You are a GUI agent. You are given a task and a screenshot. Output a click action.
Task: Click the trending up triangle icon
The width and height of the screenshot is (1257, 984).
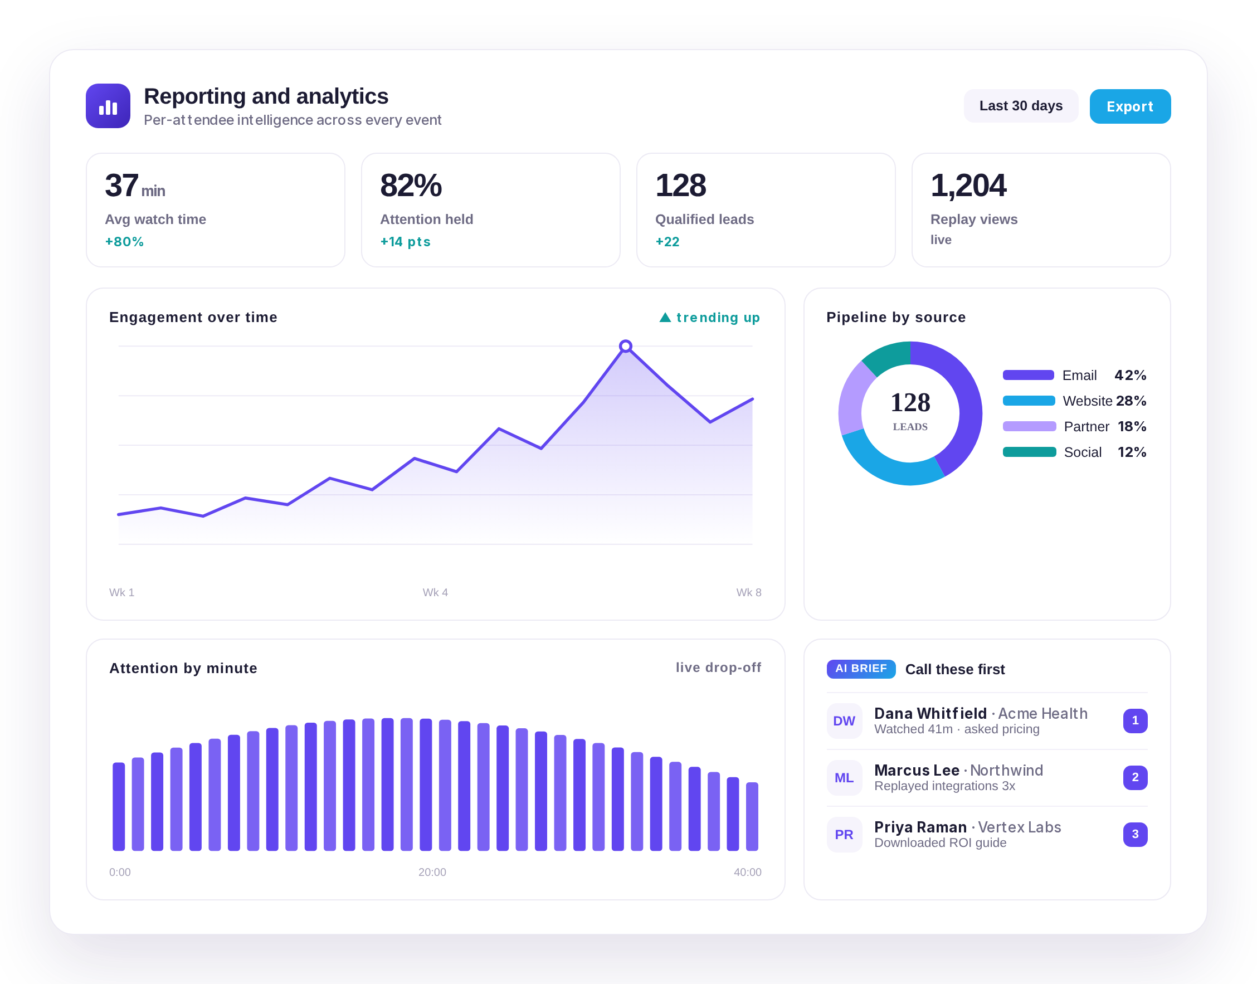[665, 318]
